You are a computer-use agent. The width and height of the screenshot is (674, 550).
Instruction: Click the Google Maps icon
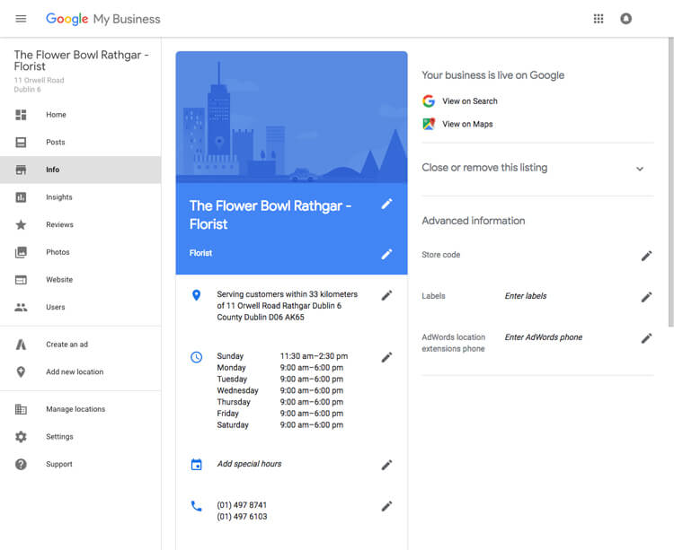[x=429, y=124]
